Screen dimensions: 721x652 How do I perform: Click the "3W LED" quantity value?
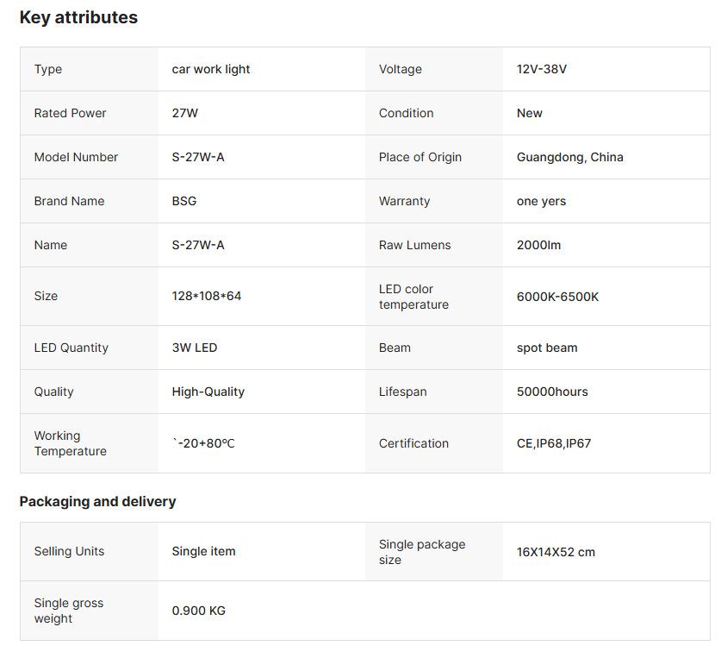point(195,348)
